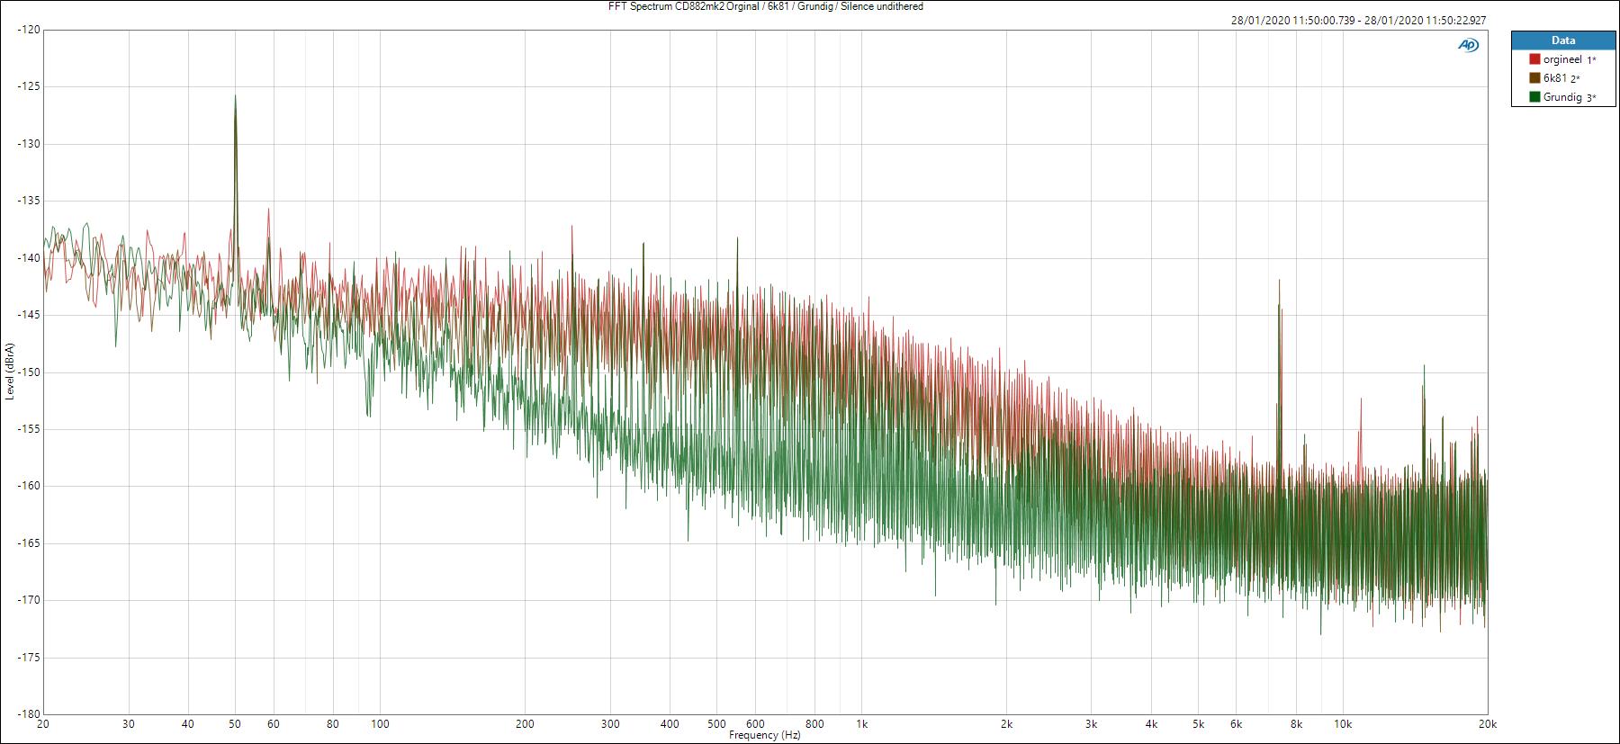Click the measurement timestamp range text
The image size is (1620, 744).
[1358, 21]
